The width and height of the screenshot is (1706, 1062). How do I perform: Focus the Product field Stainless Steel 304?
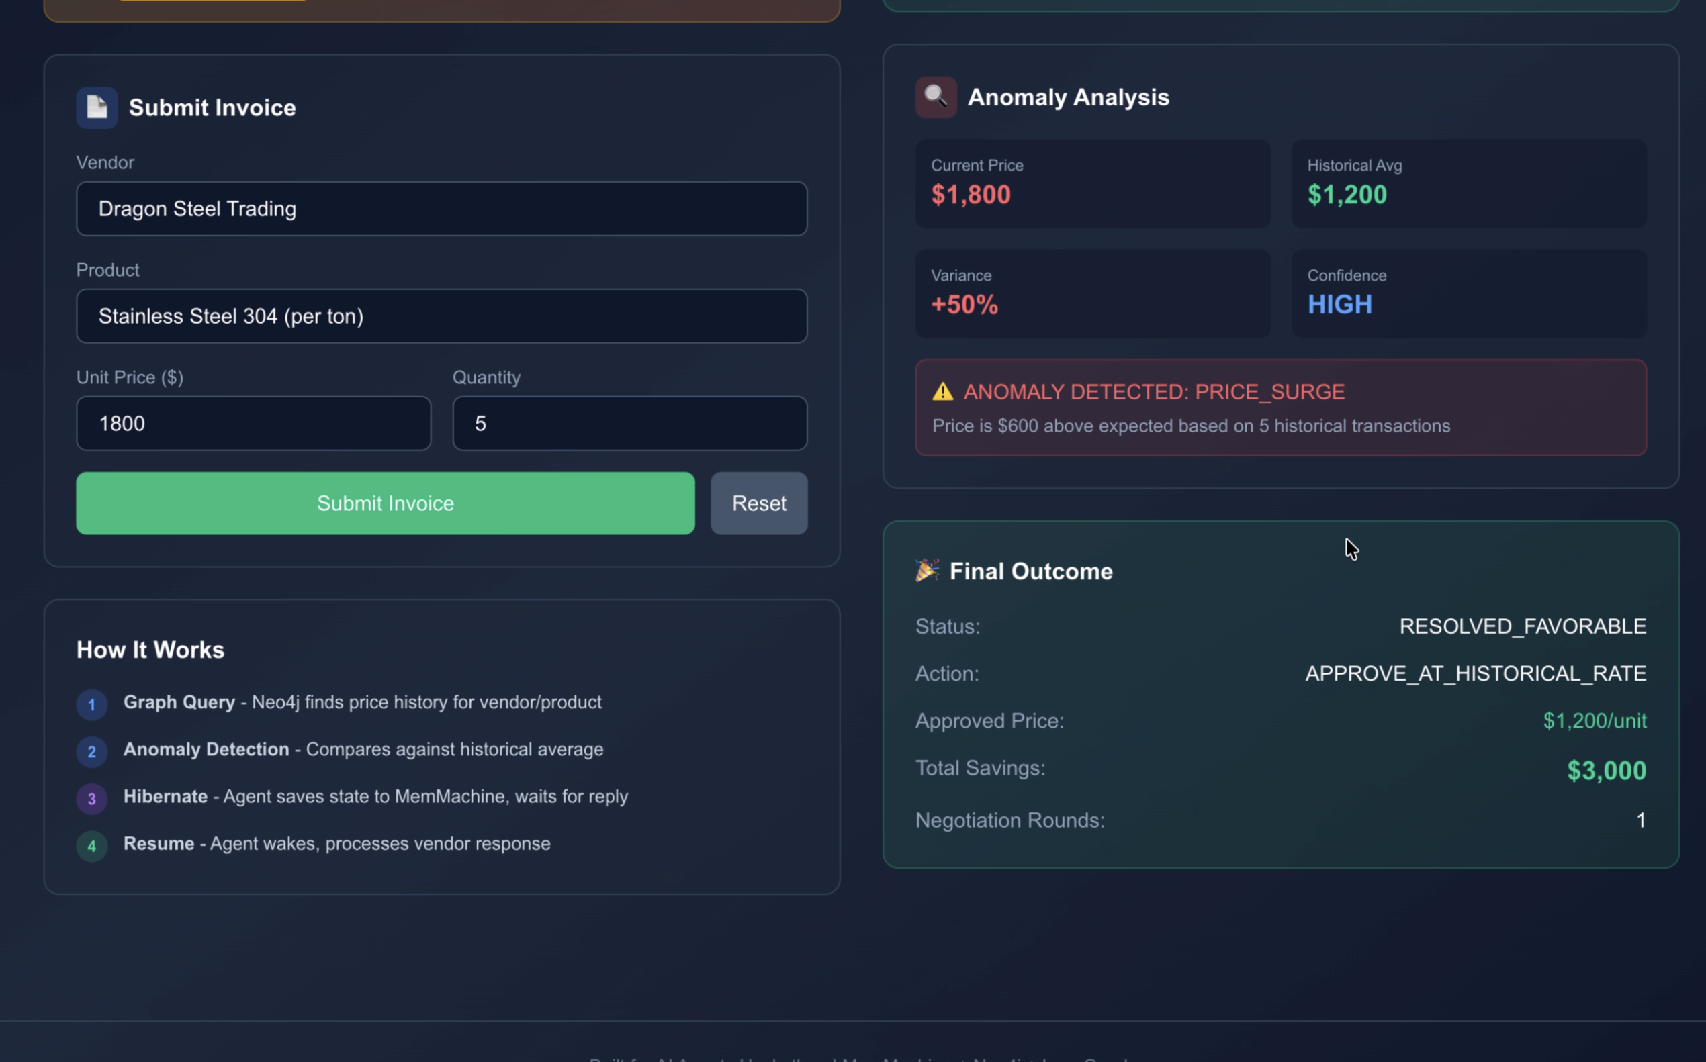click(441, 316)
